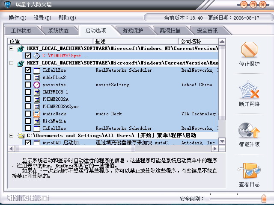This screenshot has width=274, height=205.
Task: Select the 'RealNetworks Scheduler' description of checked TkBellExe
Action: tap(124, 70)
